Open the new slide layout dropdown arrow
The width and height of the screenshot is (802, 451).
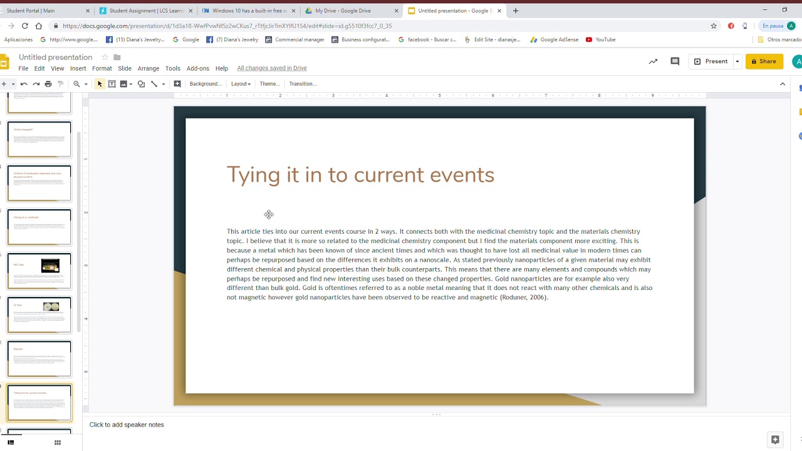(13, 84)
